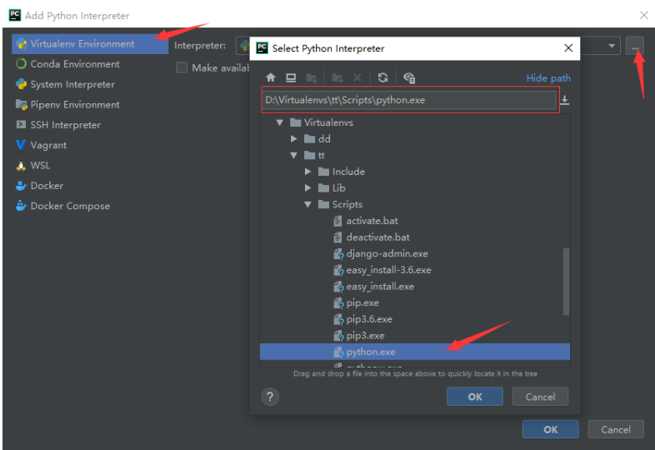Viewport: 655px width, 450px height.
Task: Open the Interpreter dropdown arrow
Action: (612, 46)
